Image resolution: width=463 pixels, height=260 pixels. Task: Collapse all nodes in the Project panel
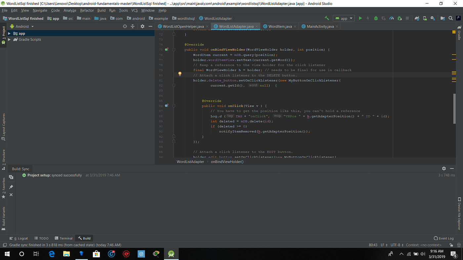pos(132,26)
